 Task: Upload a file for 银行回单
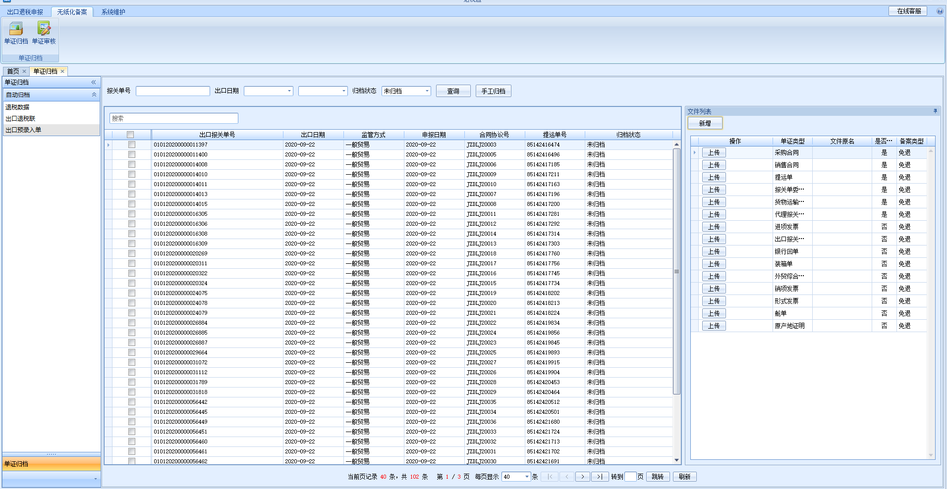pyautogui.click(x=714, y=251)
